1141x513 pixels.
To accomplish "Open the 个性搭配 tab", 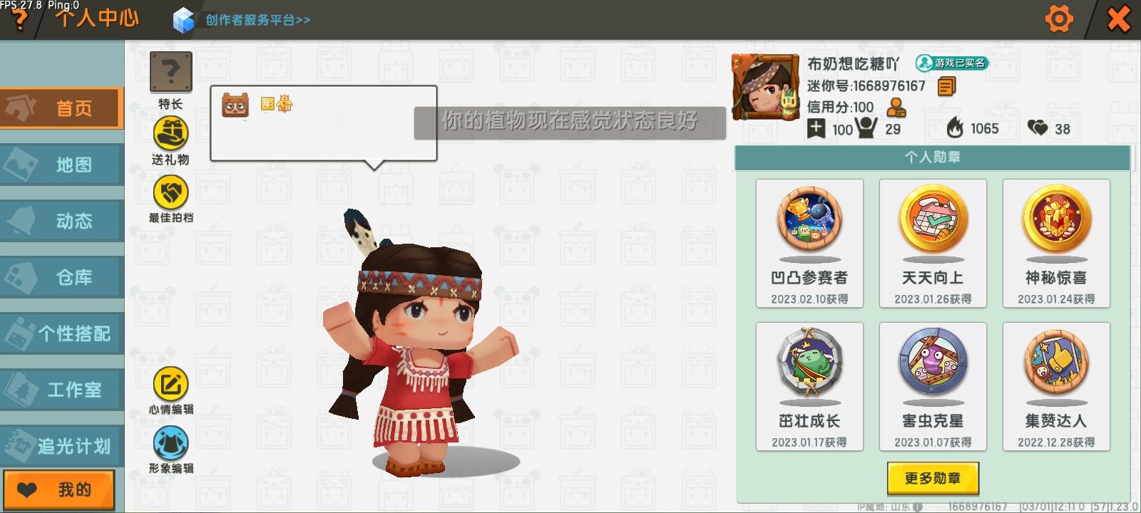I will tap(61, 333).
